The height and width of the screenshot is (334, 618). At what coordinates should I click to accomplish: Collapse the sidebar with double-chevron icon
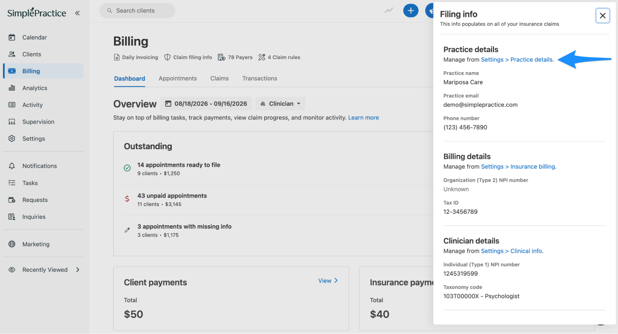pyautogui.click(x=77, y=13)
